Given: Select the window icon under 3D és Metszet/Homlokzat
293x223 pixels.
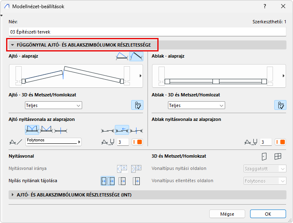Looking at the screenshot, I should coord(278,156).
